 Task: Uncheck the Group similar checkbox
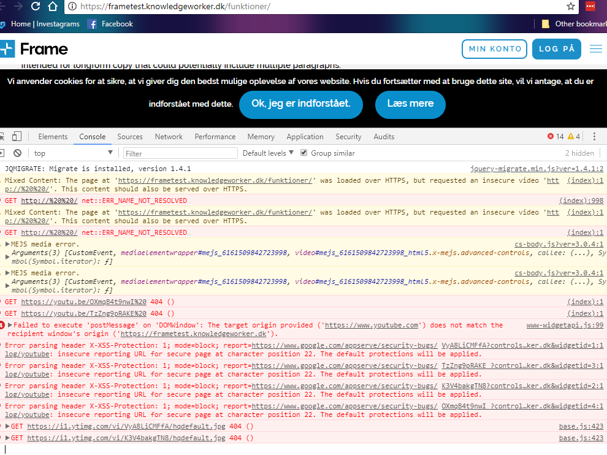[x=303, y=153]
